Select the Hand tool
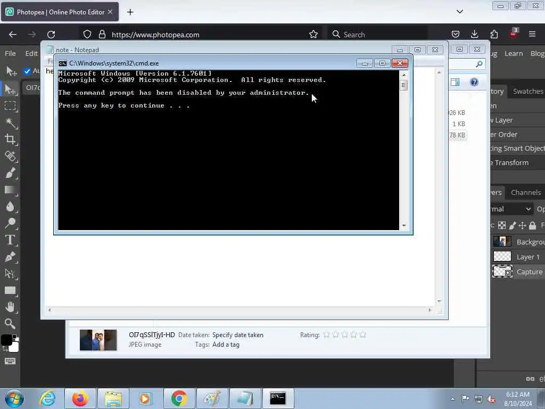 click(x=11, y=307)
